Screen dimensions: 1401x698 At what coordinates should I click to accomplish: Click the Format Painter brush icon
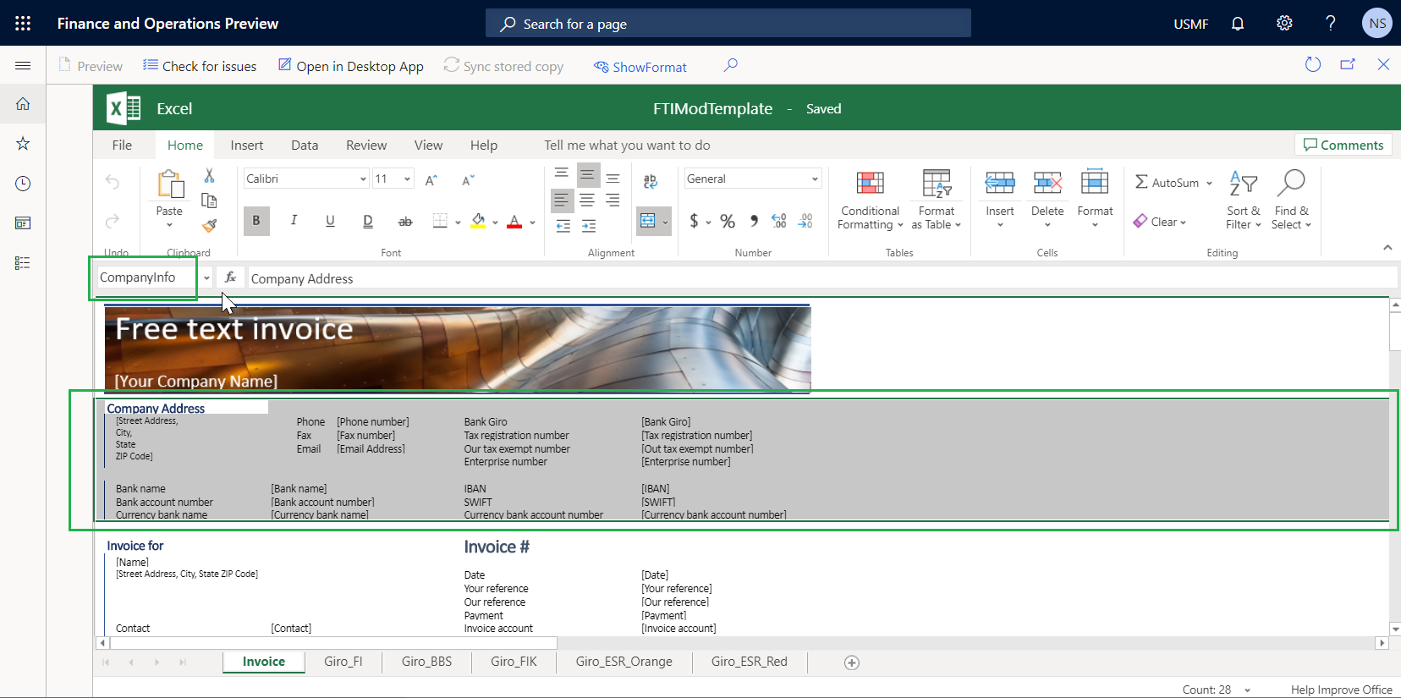coord(209,225)
